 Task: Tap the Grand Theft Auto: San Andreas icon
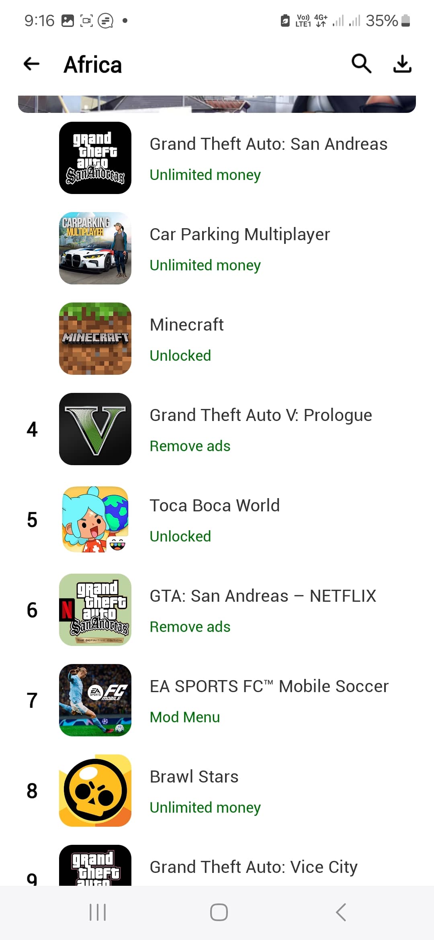[x=95, y=158]
